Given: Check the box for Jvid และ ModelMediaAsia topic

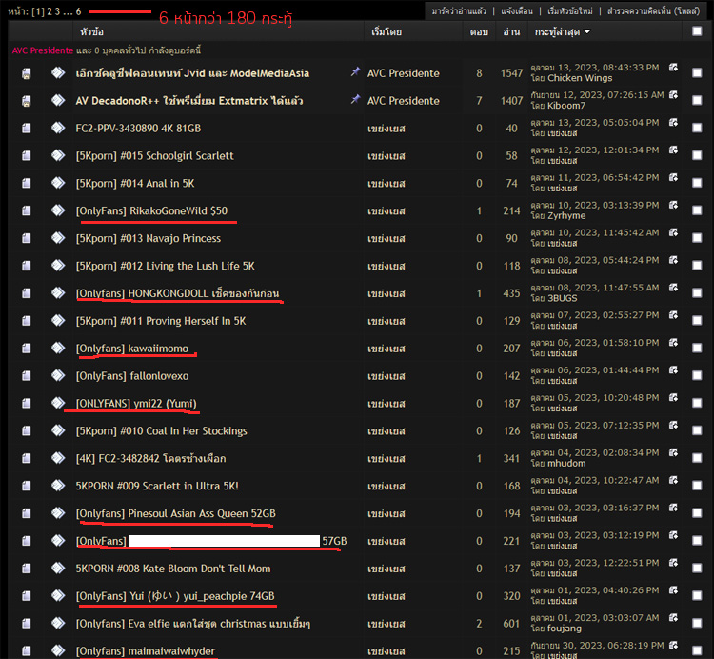Looking at the screenshot, I should click(697, 73).
